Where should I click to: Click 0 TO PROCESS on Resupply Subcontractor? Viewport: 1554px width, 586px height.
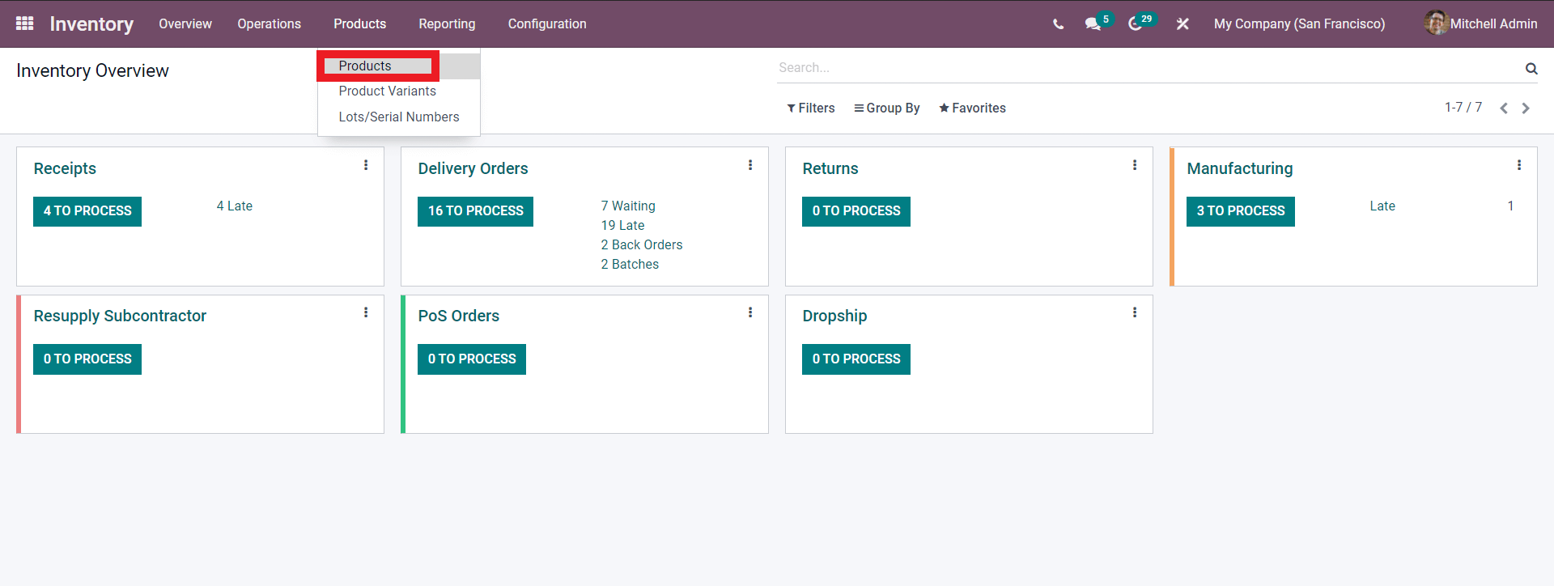pyautogui.click(x=87, y=359)
